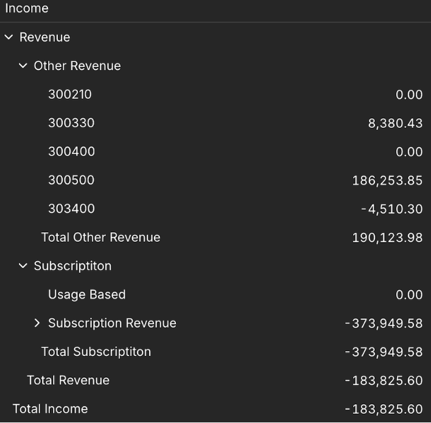Click Total Other Revenue amount 190,123.98
This screenshot has width=431, height=423.
click(387, 238)
